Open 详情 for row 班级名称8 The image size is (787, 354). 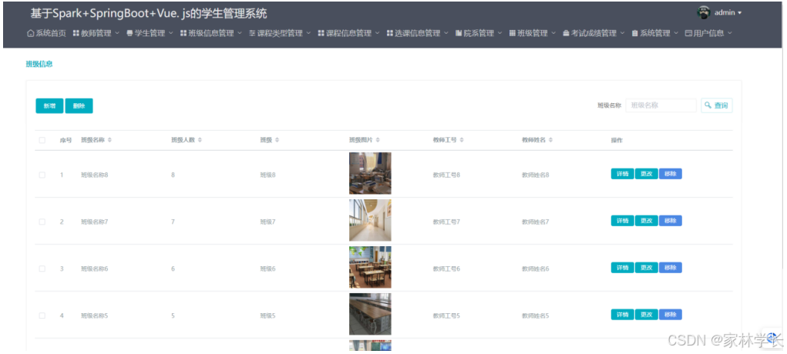622,174
